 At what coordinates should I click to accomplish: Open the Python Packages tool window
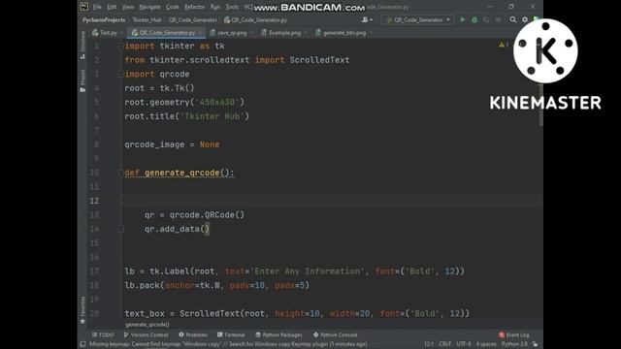[278, 334]
